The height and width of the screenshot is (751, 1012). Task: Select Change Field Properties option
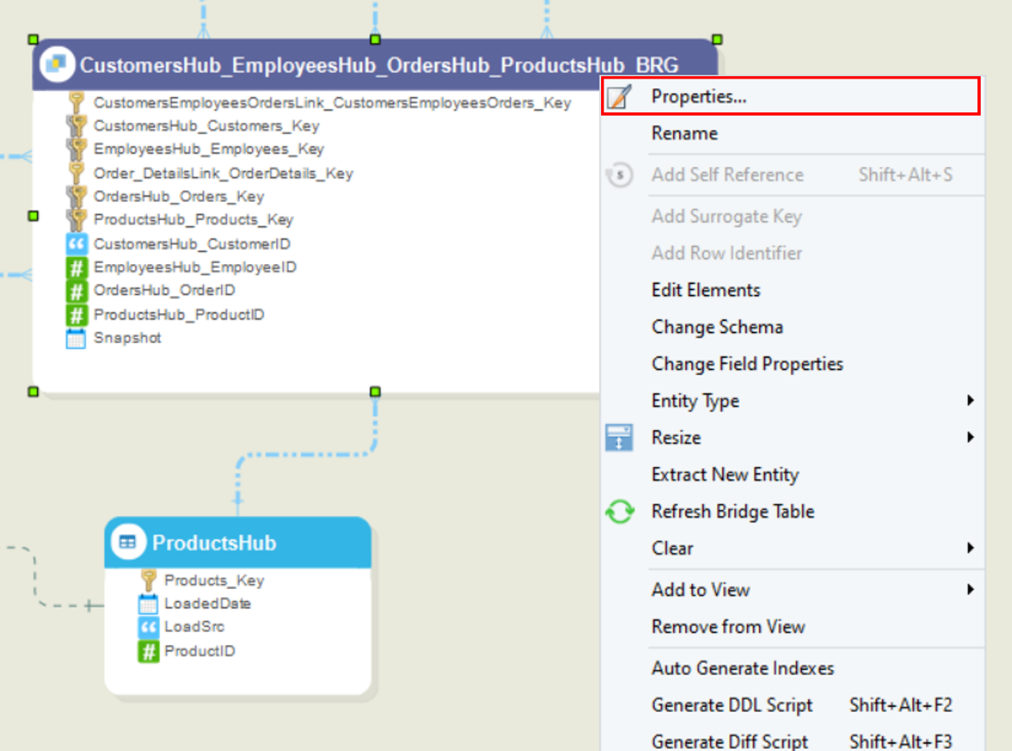click(746, 363)
